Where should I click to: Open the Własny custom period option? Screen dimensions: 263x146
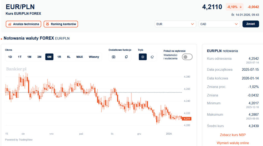[x=94, y=57]
